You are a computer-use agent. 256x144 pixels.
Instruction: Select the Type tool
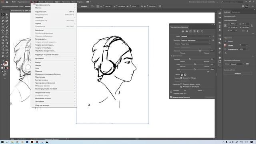3,24
